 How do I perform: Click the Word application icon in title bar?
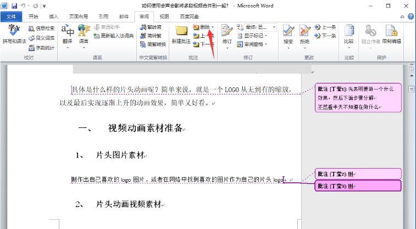(x=4, y=5)
